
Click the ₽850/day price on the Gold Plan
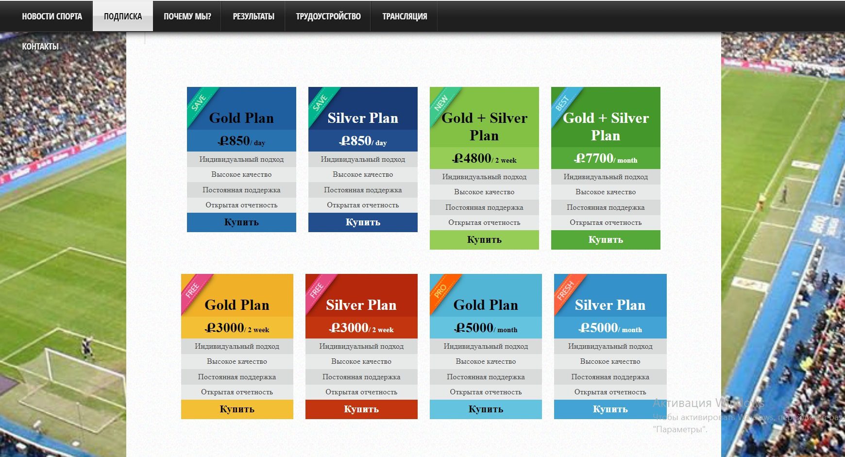[x=241, y=141]
